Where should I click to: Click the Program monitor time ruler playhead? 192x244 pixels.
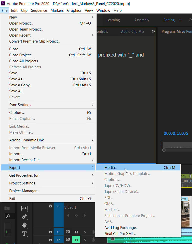[x=162, y=145]
